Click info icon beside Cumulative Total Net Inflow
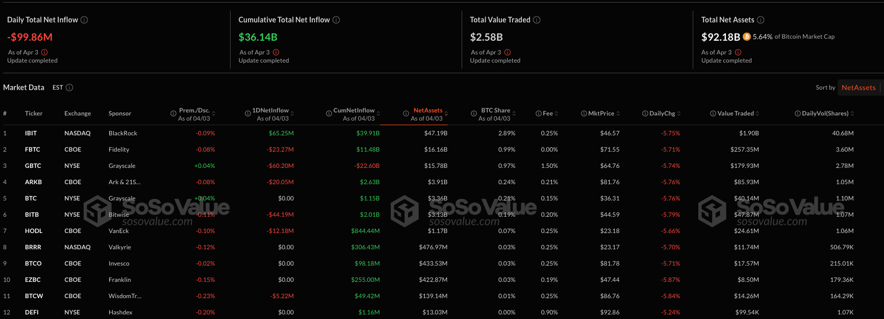 coord(336,20)
